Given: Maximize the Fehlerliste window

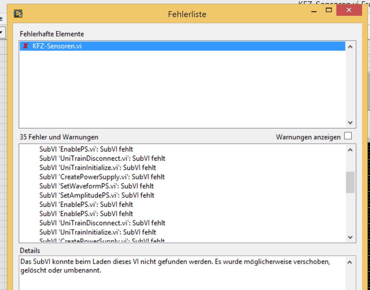Looking at the screenshot, I should pyautogui.click(x=329, y=10).
